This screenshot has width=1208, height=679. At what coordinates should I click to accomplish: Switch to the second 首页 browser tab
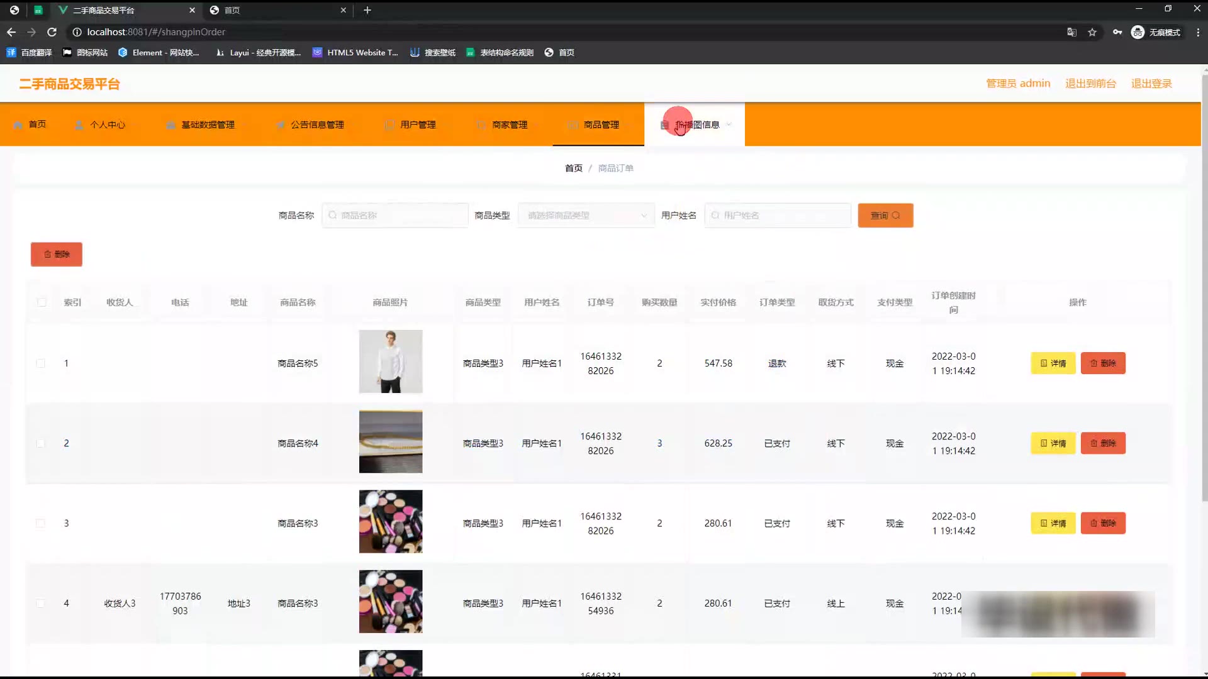(277, 10)
